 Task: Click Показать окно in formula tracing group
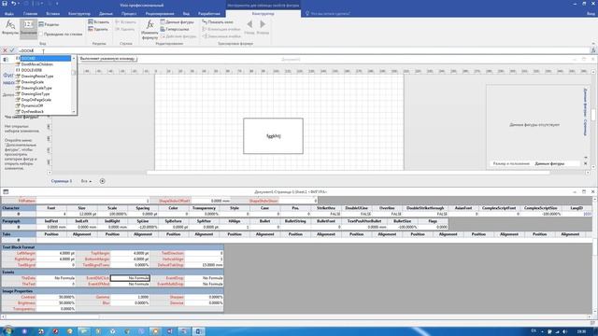pos(218,22)
